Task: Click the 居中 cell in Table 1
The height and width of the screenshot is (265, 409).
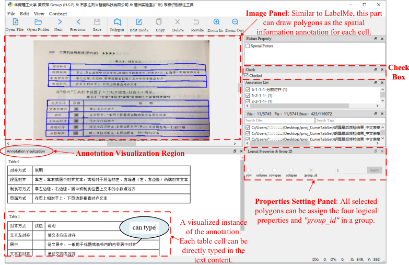Action: pyautogui.click(x=20, y=245)
